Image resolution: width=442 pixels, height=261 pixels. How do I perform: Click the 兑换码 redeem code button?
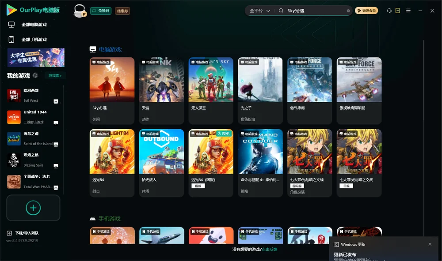point(101,11)
